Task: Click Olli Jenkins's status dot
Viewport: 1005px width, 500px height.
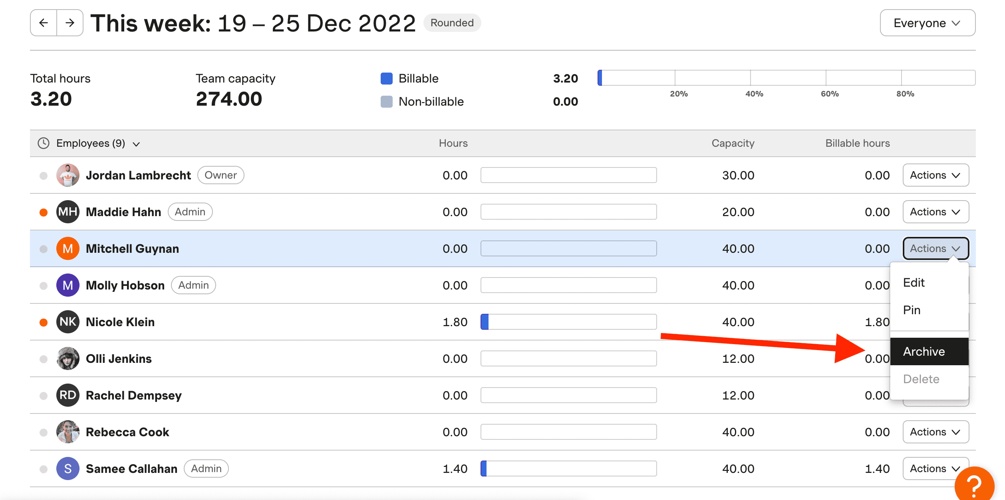Action: pyautogui.click(x=44, y=359)
